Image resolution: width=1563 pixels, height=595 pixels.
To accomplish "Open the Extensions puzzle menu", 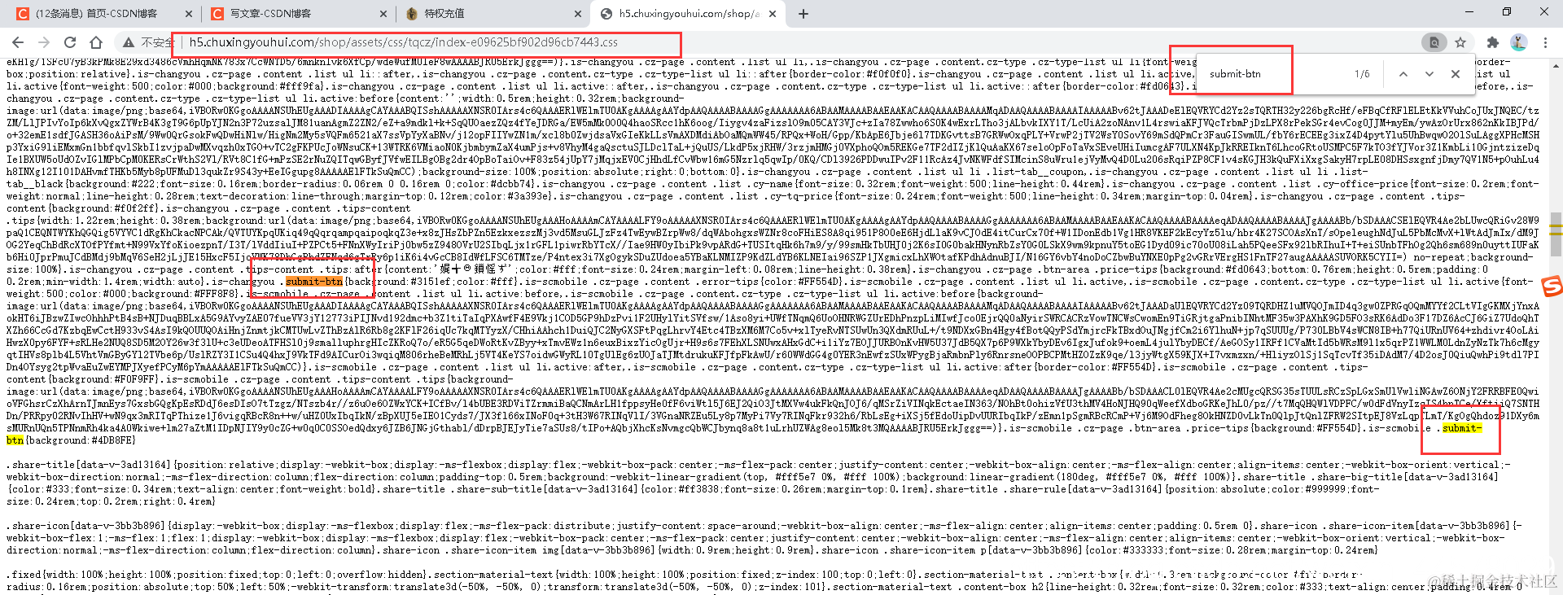I will (x=1492, y=42).
